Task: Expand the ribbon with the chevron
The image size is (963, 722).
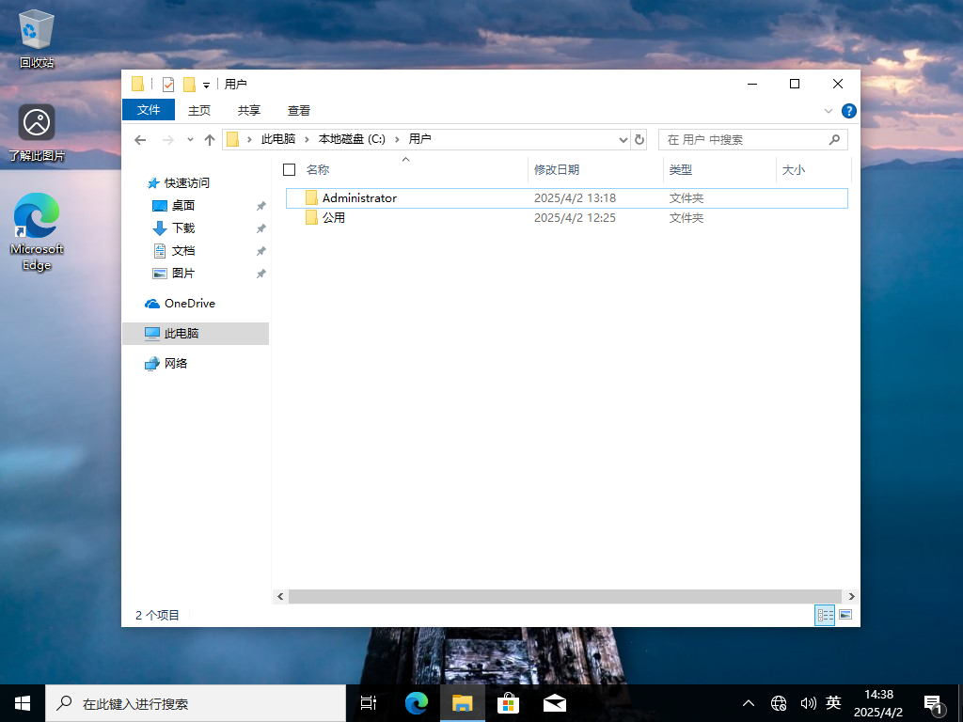Action: click(x=828, y=111)
